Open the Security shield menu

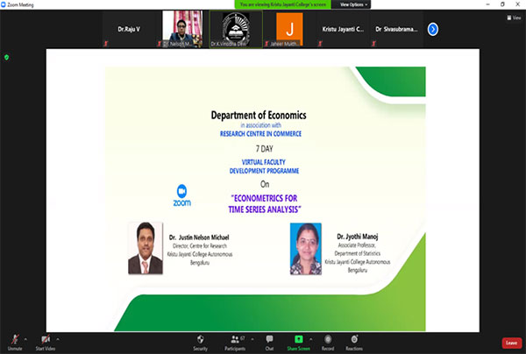(200, 343)
